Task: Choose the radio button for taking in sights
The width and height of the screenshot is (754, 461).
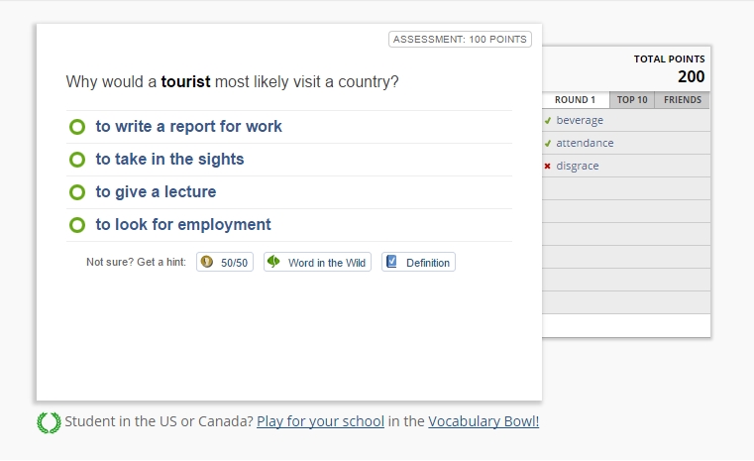Action: coord(77,160)
